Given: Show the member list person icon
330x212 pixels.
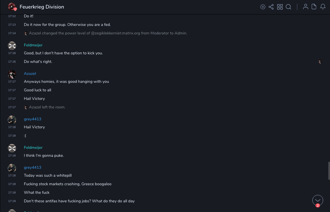Looking at the screenshot, I should click(306, 7).
